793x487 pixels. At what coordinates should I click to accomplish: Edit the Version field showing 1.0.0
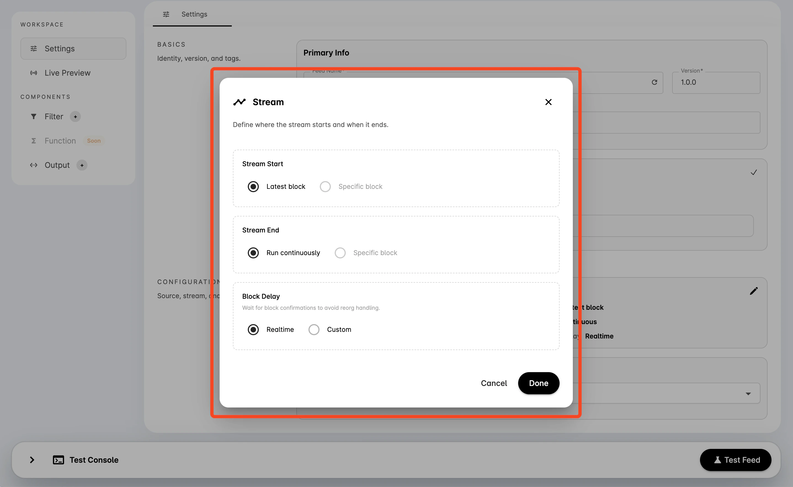tap(716, 83)
